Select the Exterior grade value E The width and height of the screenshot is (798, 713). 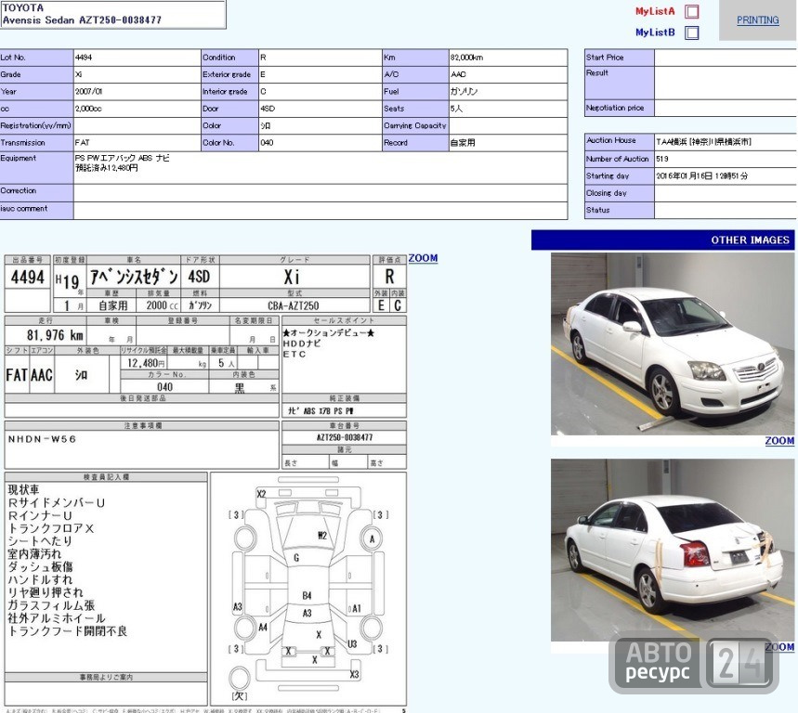tap(263, 74)
